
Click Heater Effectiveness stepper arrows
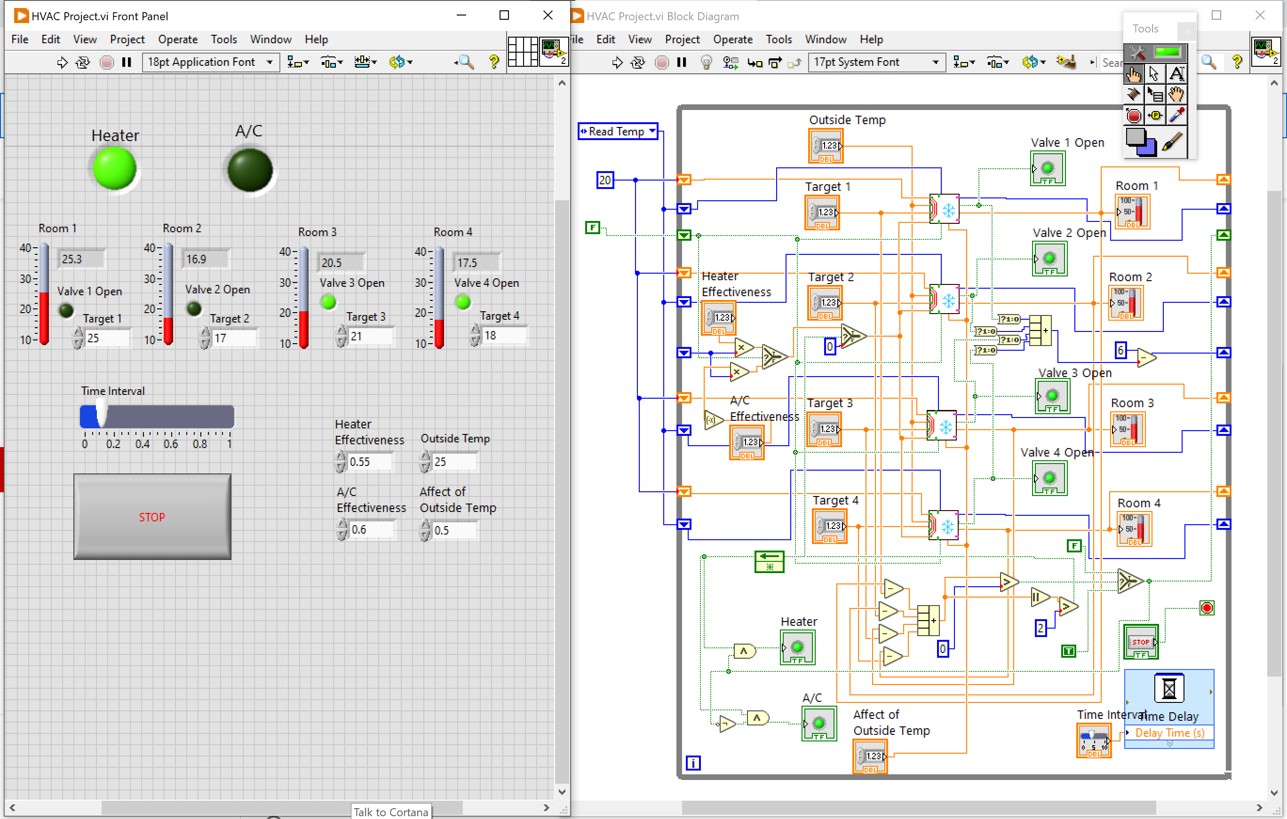click(x=341, y=462)
